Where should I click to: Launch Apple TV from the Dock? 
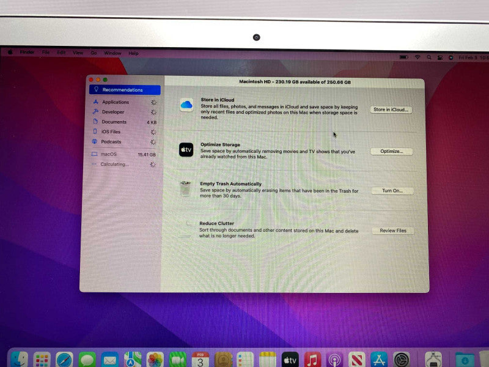click(290, 360)
